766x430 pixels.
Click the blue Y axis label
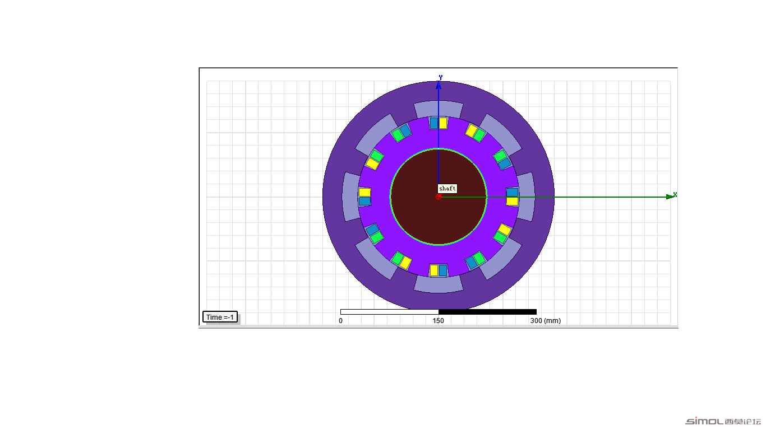click(441, 77)
